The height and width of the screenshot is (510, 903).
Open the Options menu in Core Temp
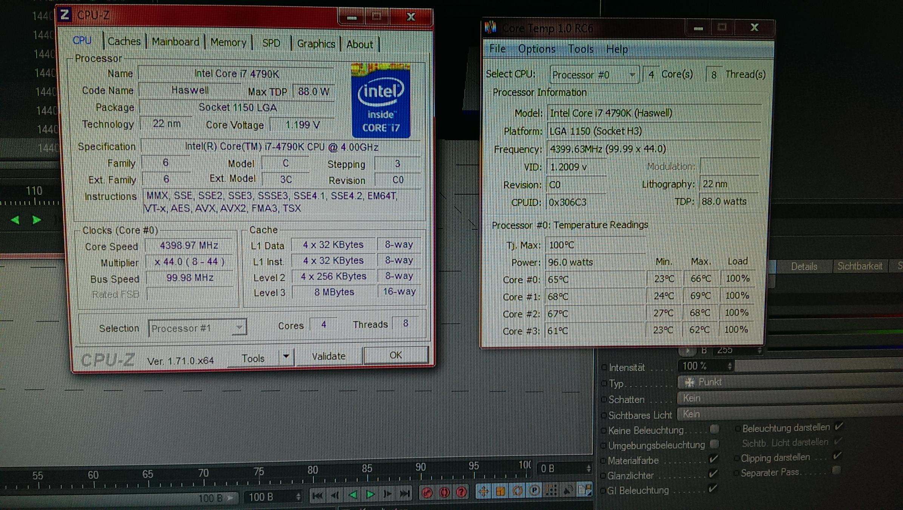[536, 49]
